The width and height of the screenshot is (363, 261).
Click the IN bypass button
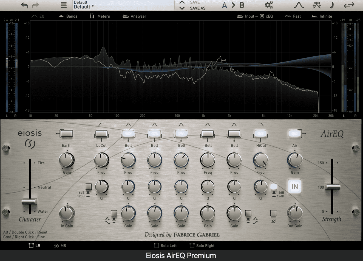[295, 187]
